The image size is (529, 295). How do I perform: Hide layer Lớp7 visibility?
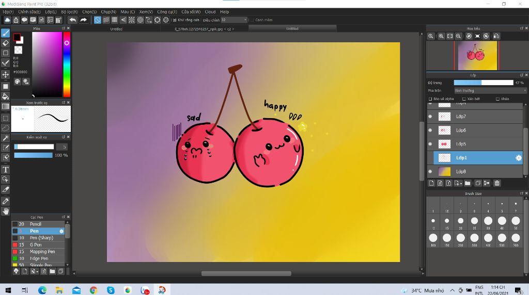430,117
